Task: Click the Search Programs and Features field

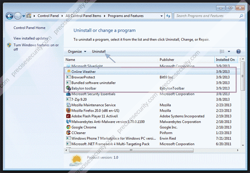Action: coord(209,16)
